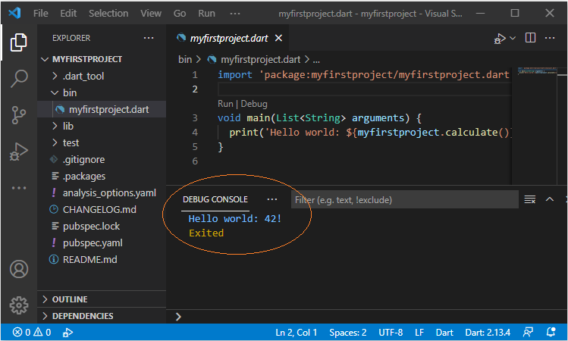The image size is (568, 341).
Task: Click the debug console filter field
Action: pyautogui.click(x=405, y=199)
